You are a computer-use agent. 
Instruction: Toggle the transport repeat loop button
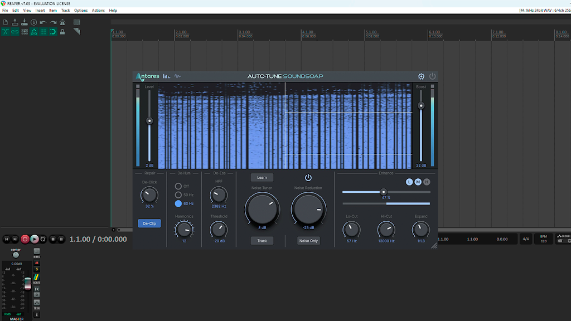tap(43, 239)
